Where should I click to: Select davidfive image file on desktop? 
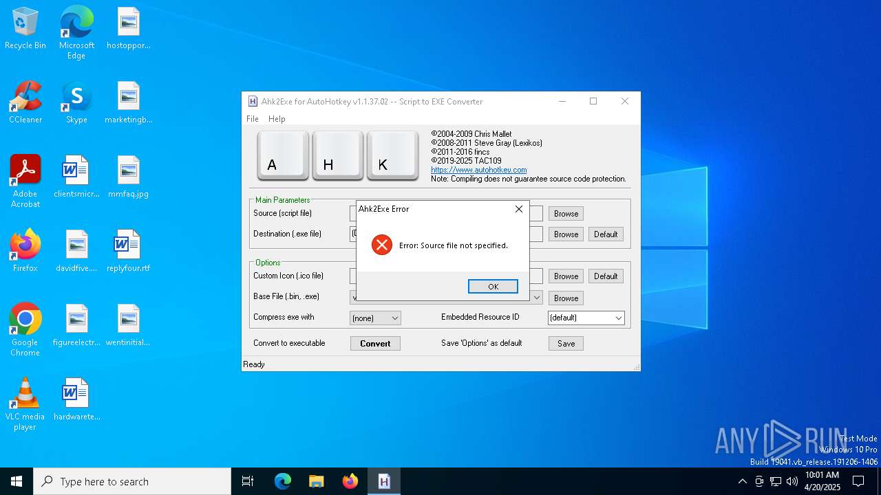point(76,251)
